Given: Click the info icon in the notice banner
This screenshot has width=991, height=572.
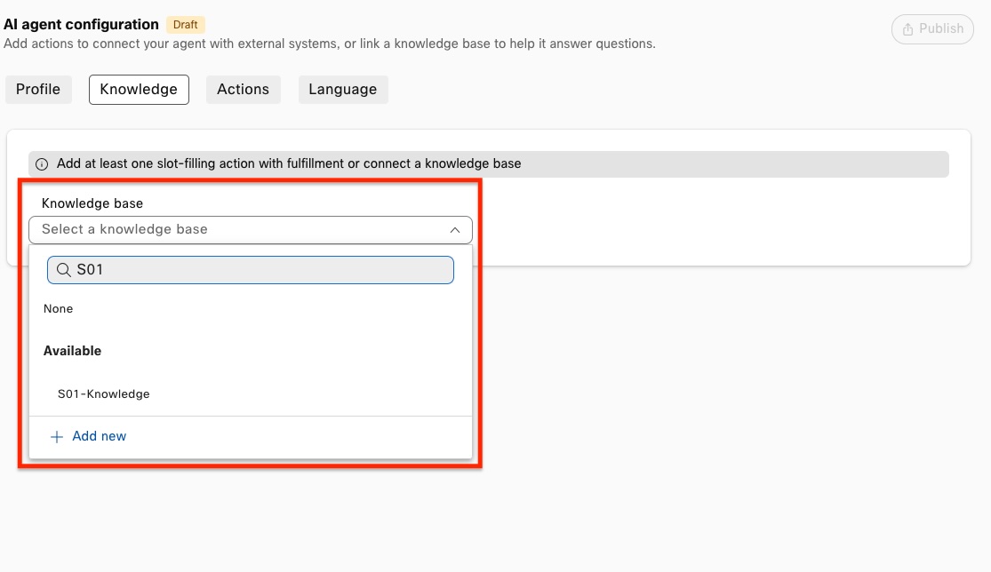Looking at the screenshot, I should coord(43,164).
